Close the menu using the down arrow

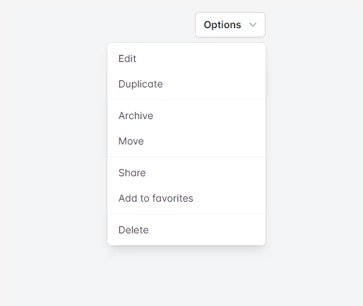coord(253,25)
